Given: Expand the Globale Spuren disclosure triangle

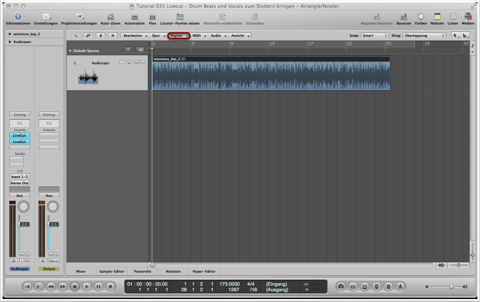Looking at the screenshot, I should (71, 51).
